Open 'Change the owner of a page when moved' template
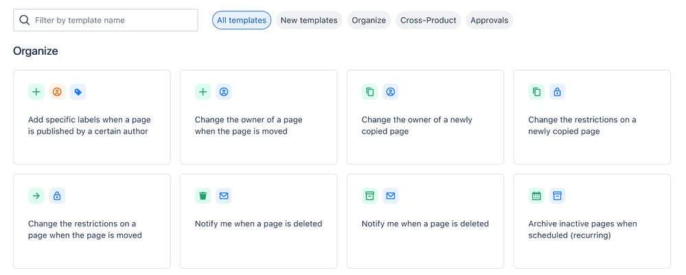686x275 pixels. [x=259, y=117]
